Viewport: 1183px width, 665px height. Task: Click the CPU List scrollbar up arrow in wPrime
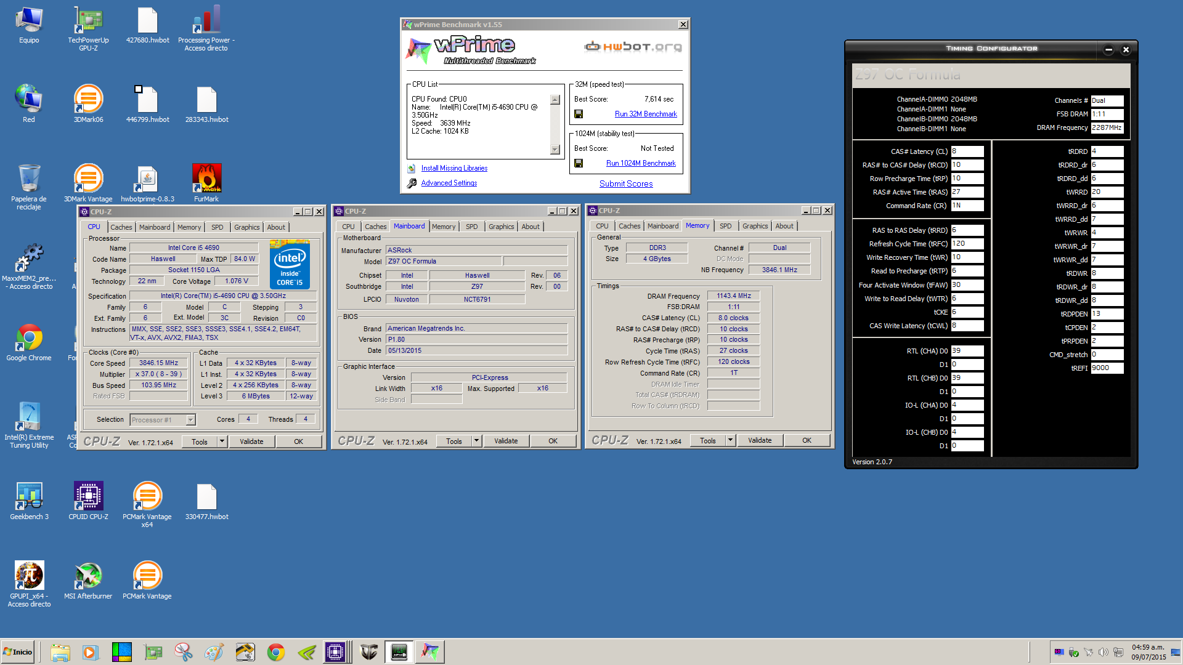[555, 100]
